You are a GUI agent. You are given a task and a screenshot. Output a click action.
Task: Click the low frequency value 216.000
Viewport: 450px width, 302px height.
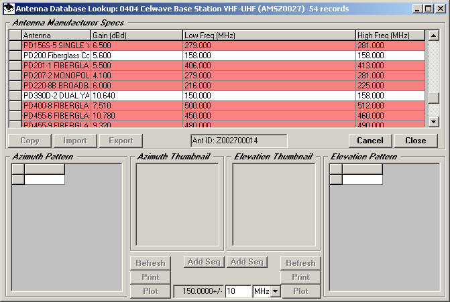pos(198,86)
